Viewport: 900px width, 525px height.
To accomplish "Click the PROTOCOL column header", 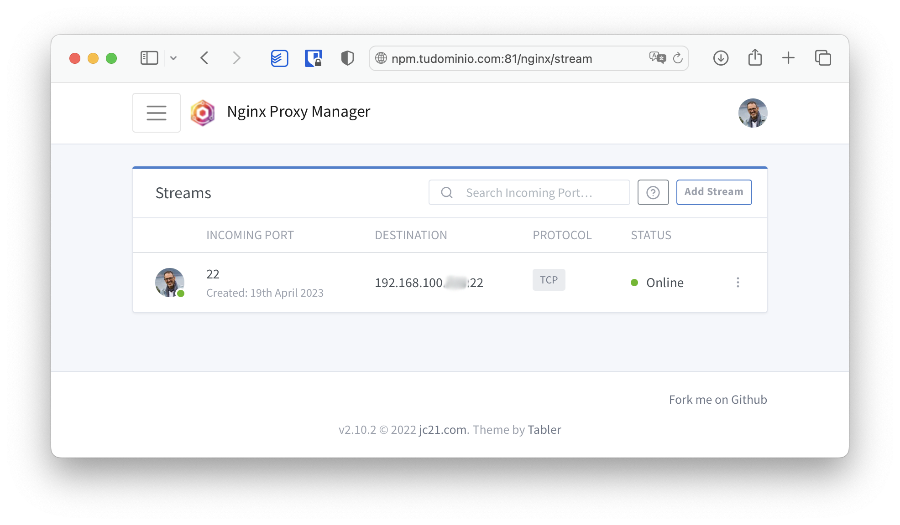I will tap(562, 235).
